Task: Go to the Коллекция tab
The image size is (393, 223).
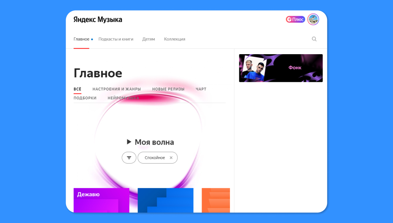Action: coord(175,39)
